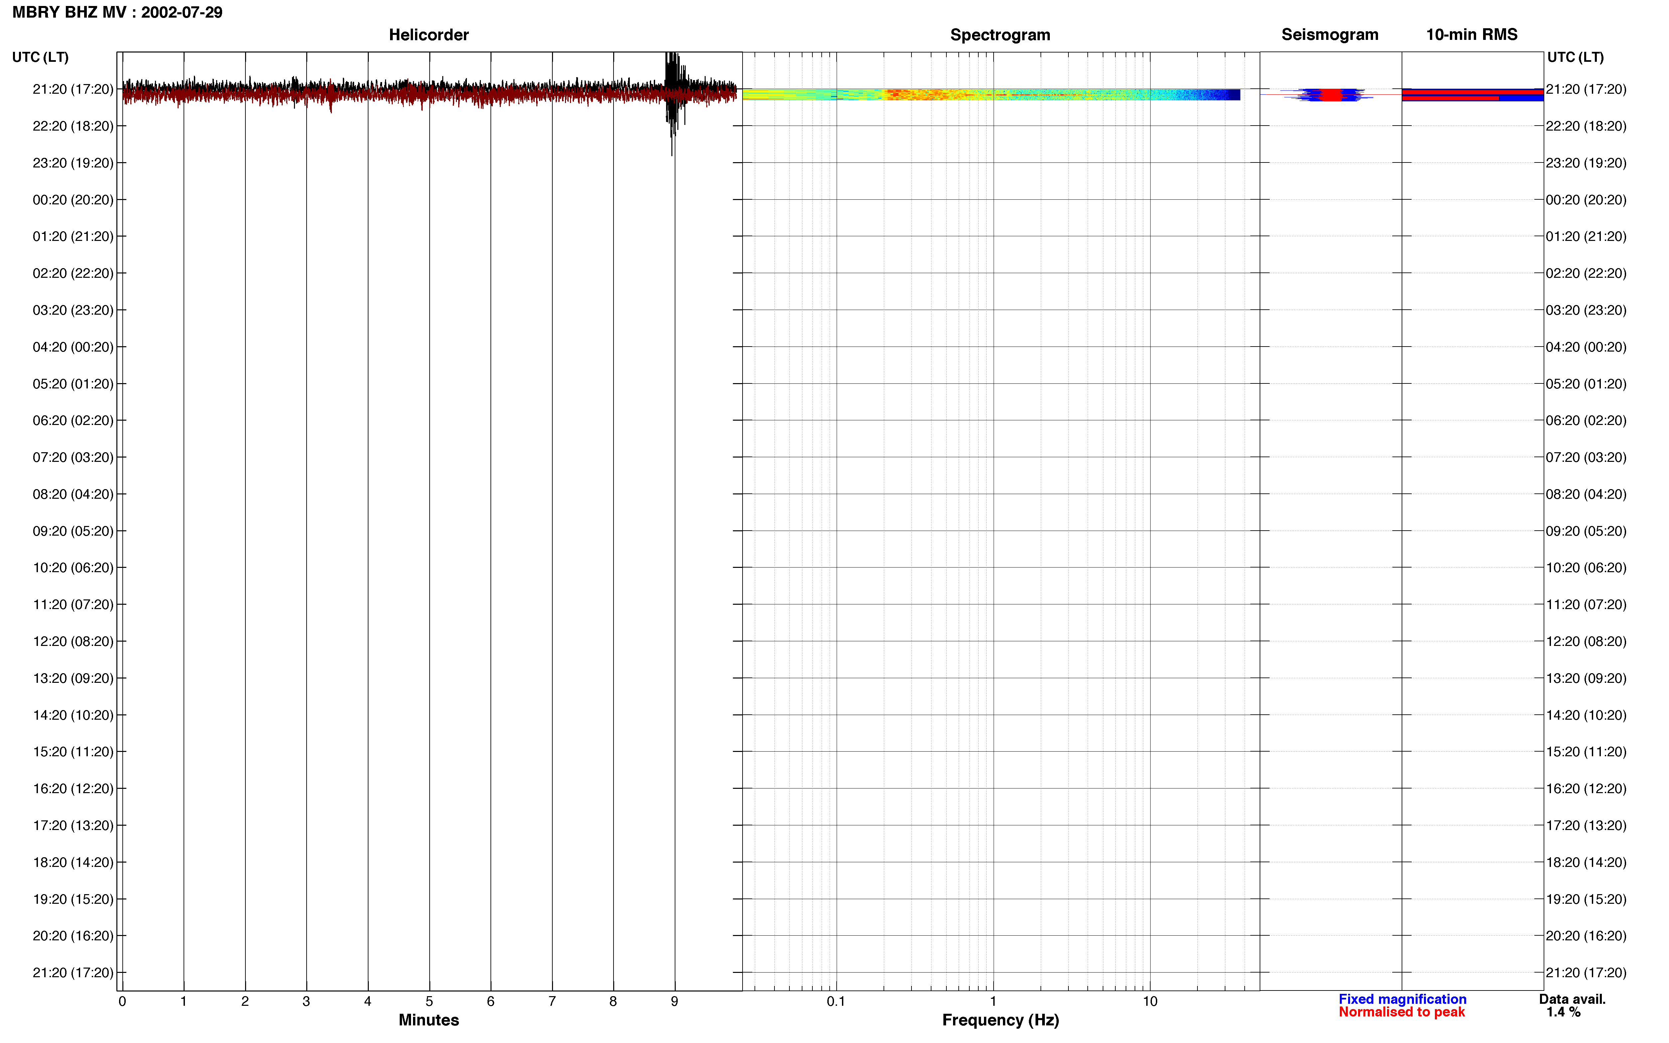
Task: Click the right 23:20 (19:20) time label
Action: 1586,163
